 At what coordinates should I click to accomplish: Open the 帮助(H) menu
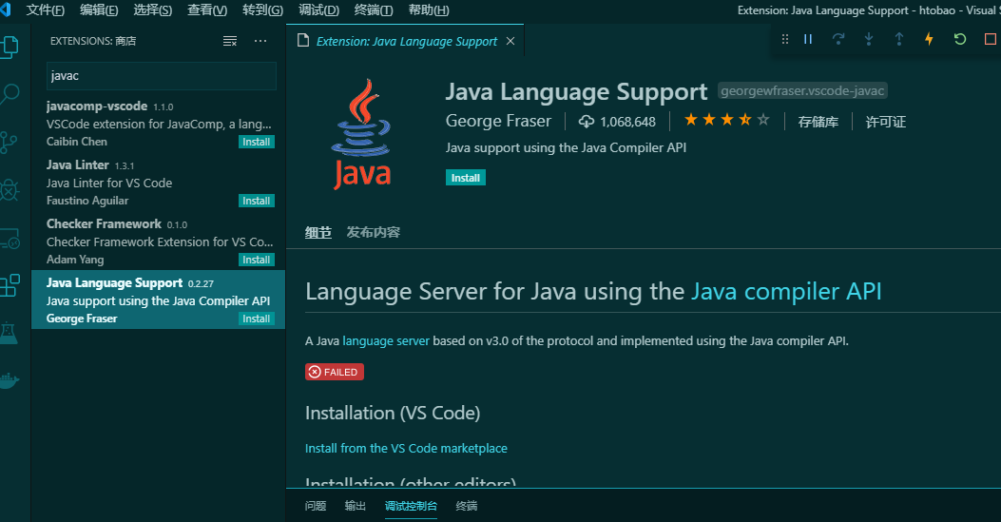point(429,10)
